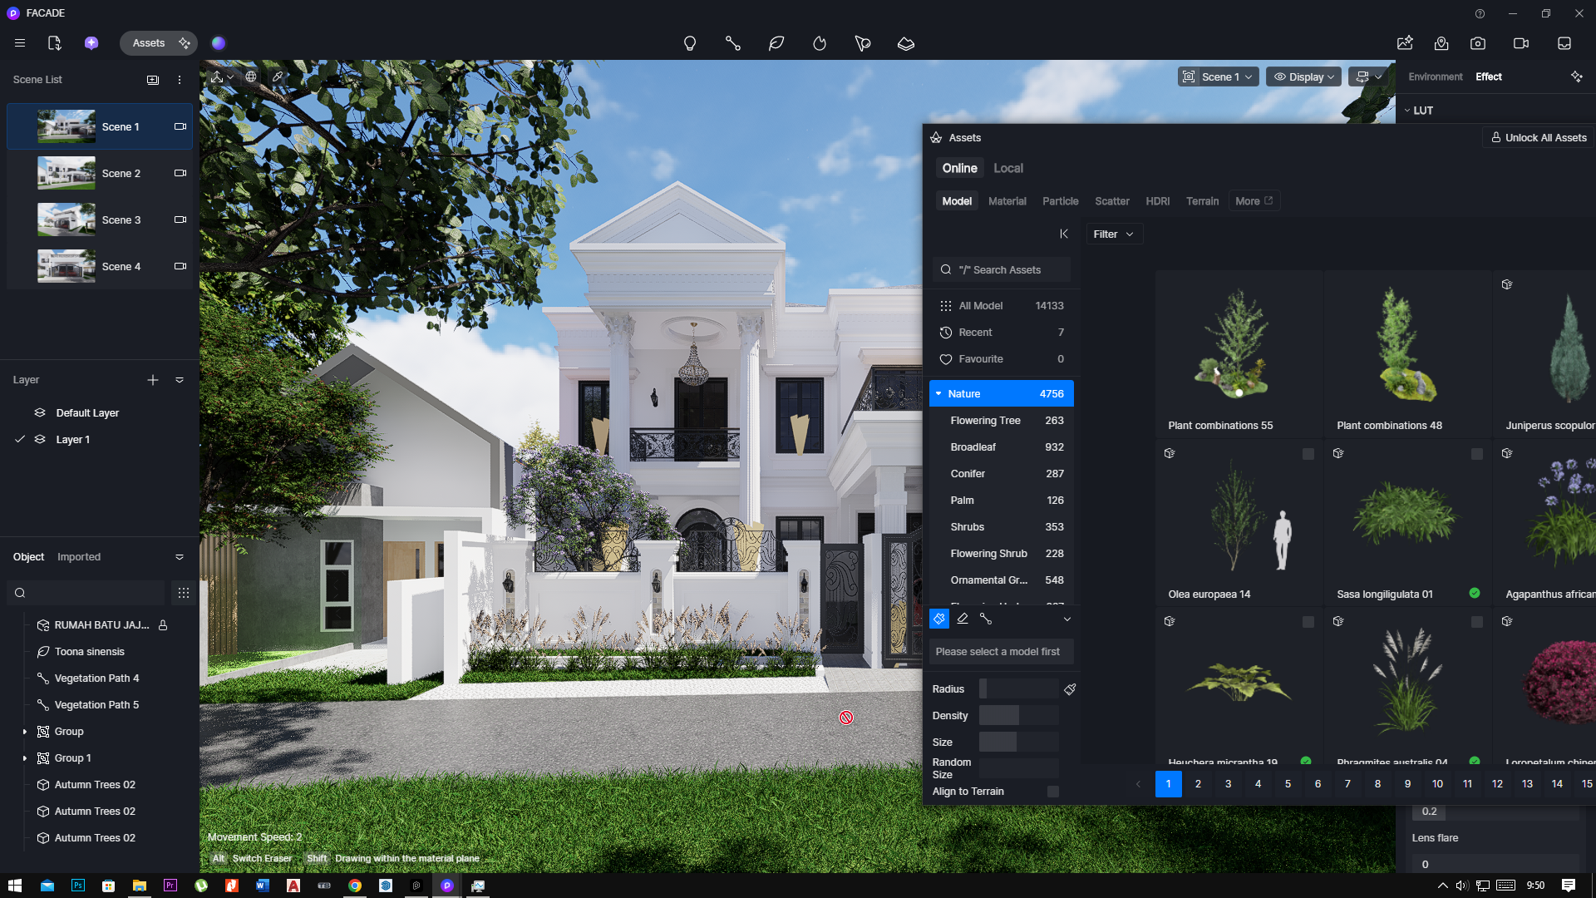Viewport: 1596px width, 898px height.
Task: Collapse the asset category sidebar
Action: [1063, 234]
